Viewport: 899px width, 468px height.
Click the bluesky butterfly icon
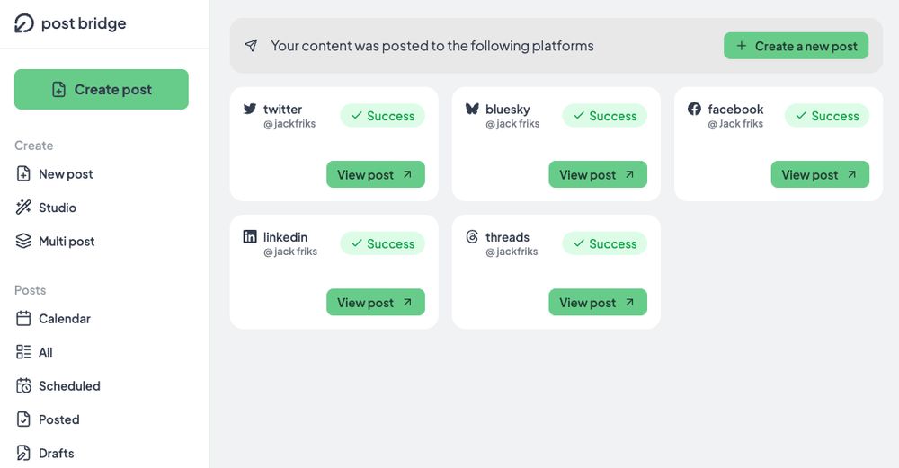472,109
